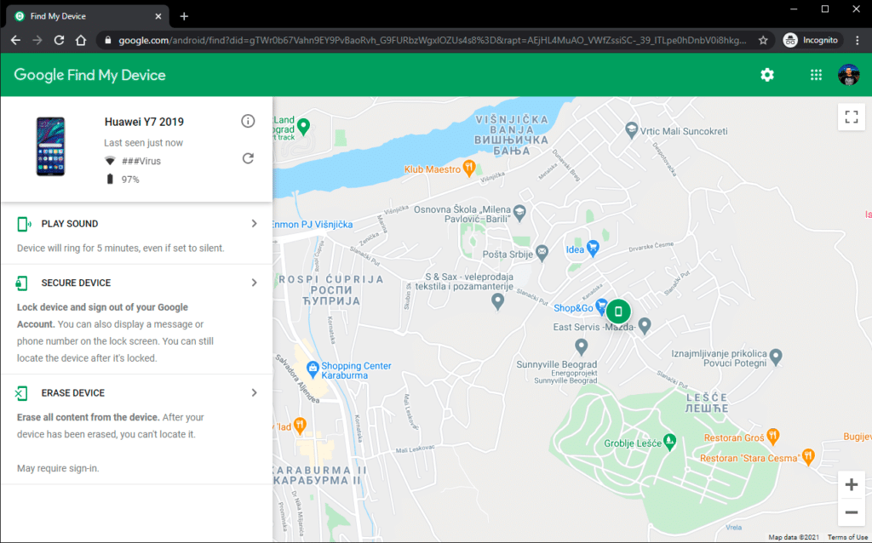Zoom out on the map
Screen dimensions: 872x543
coord(852,512)
